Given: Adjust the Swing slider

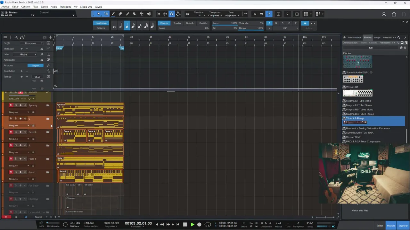Looking at the screenshot, I should click(x=183, y=28).
